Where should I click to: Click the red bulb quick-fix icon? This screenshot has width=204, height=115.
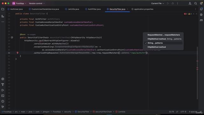pos(18,53)
